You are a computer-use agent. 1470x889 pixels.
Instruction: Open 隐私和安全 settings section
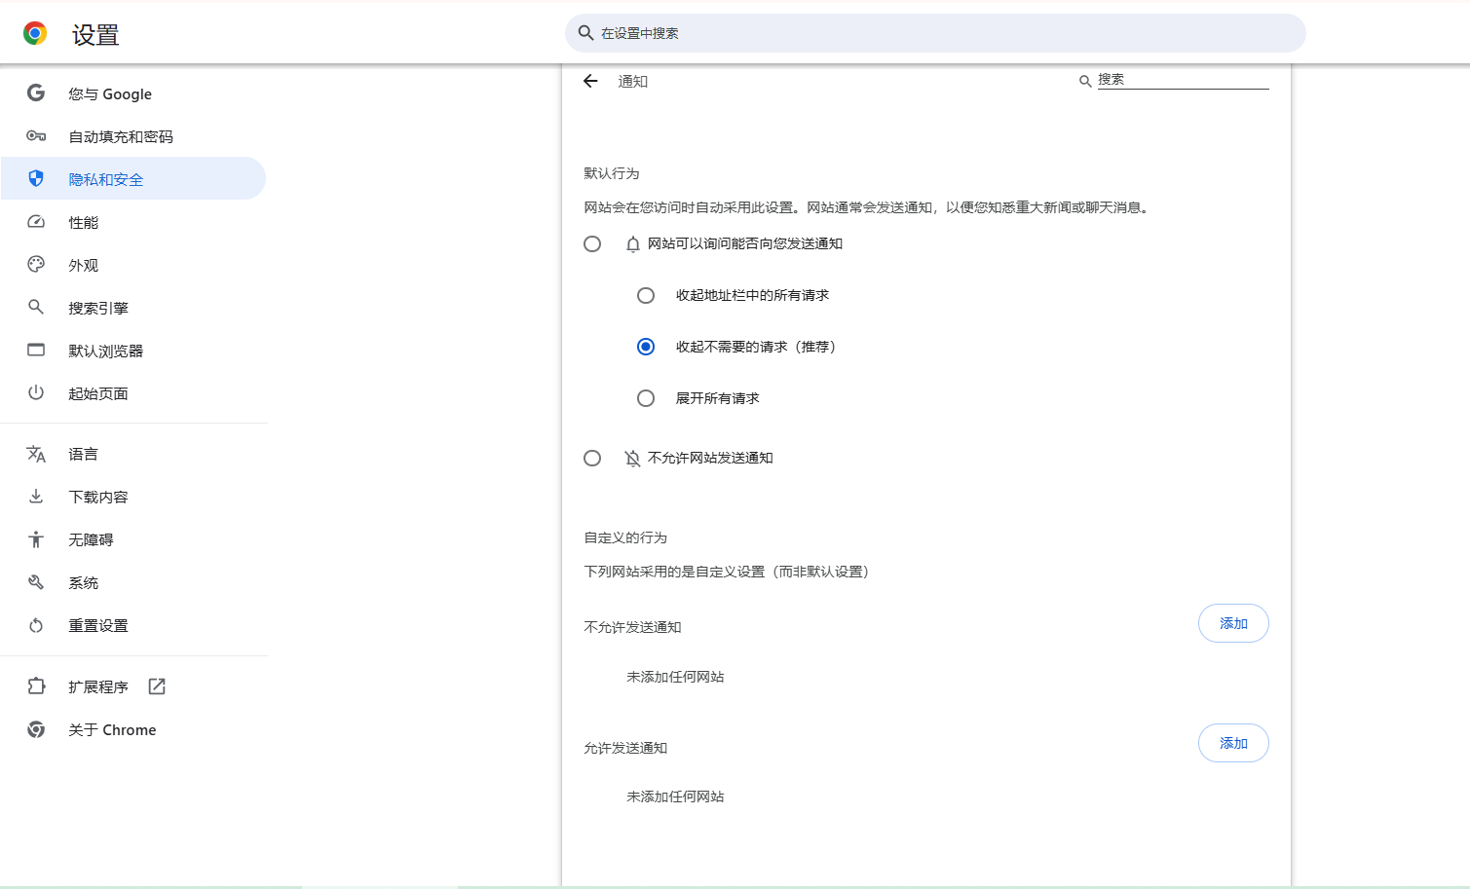[x=133, y=179]
